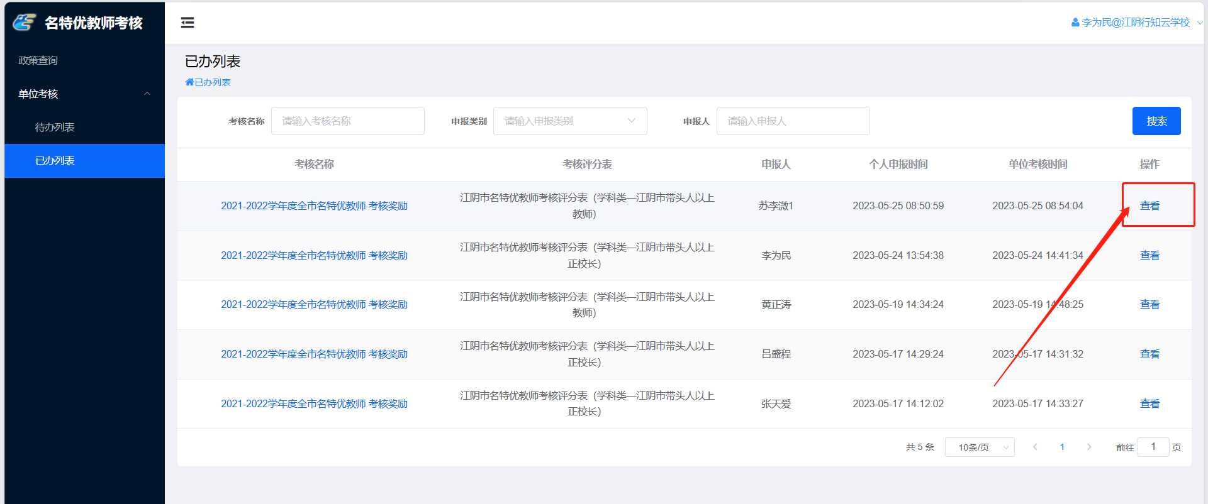
Task: Click the user profile icon at top right
Action: click(x=1075, y=23)
